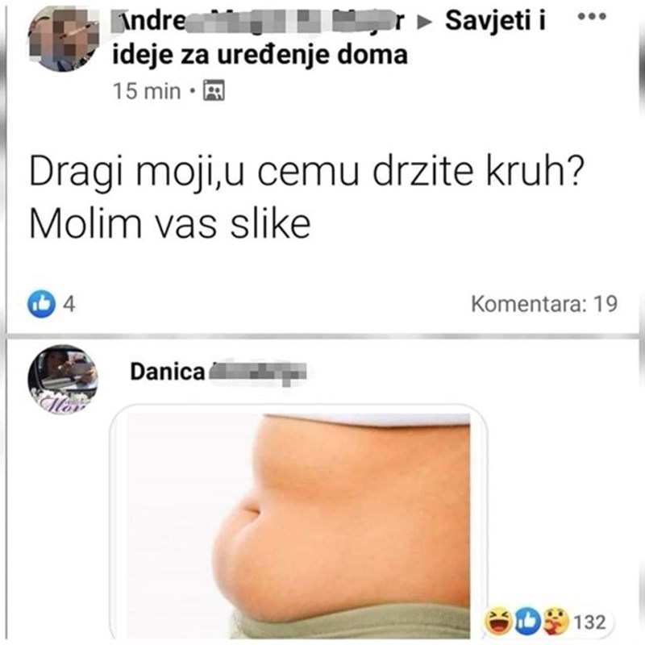Image resolution: width=645 pixels, height=645 pixels.
Task: Click the group audience icon beside 15 min
Action: point(214,90)
